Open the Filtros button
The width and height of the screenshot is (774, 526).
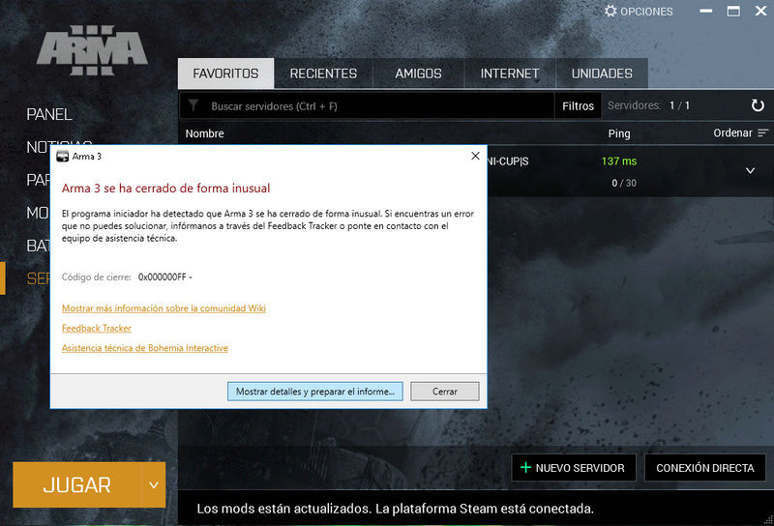578,105
